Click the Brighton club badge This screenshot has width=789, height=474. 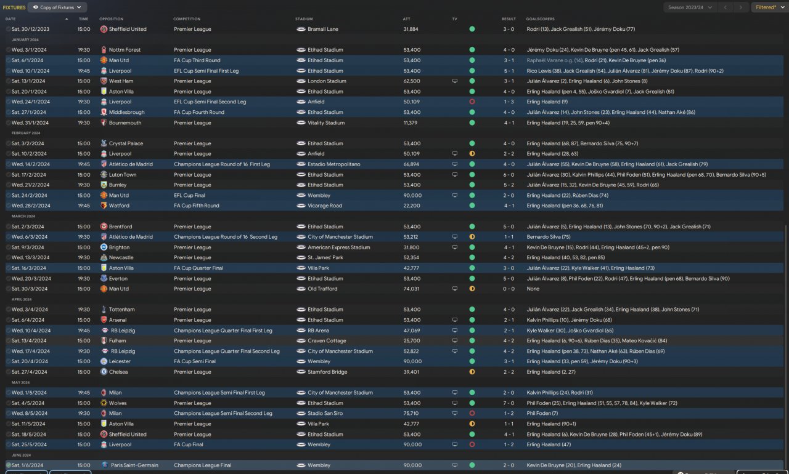104,247
